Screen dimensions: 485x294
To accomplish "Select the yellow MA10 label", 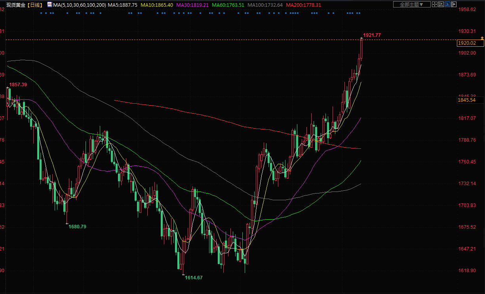I will coord(157,5).
